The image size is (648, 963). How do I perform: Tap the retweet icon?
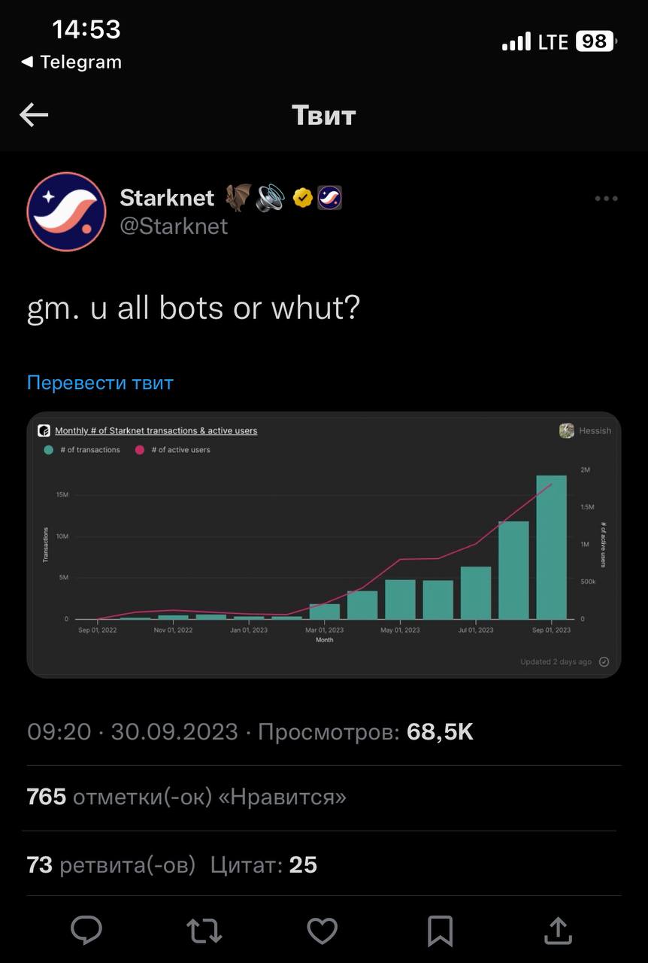point(204,931)
